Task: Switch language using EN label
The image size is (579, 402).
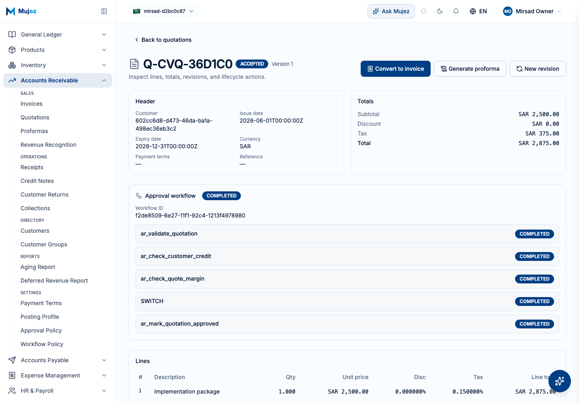Action: [483, 11]
